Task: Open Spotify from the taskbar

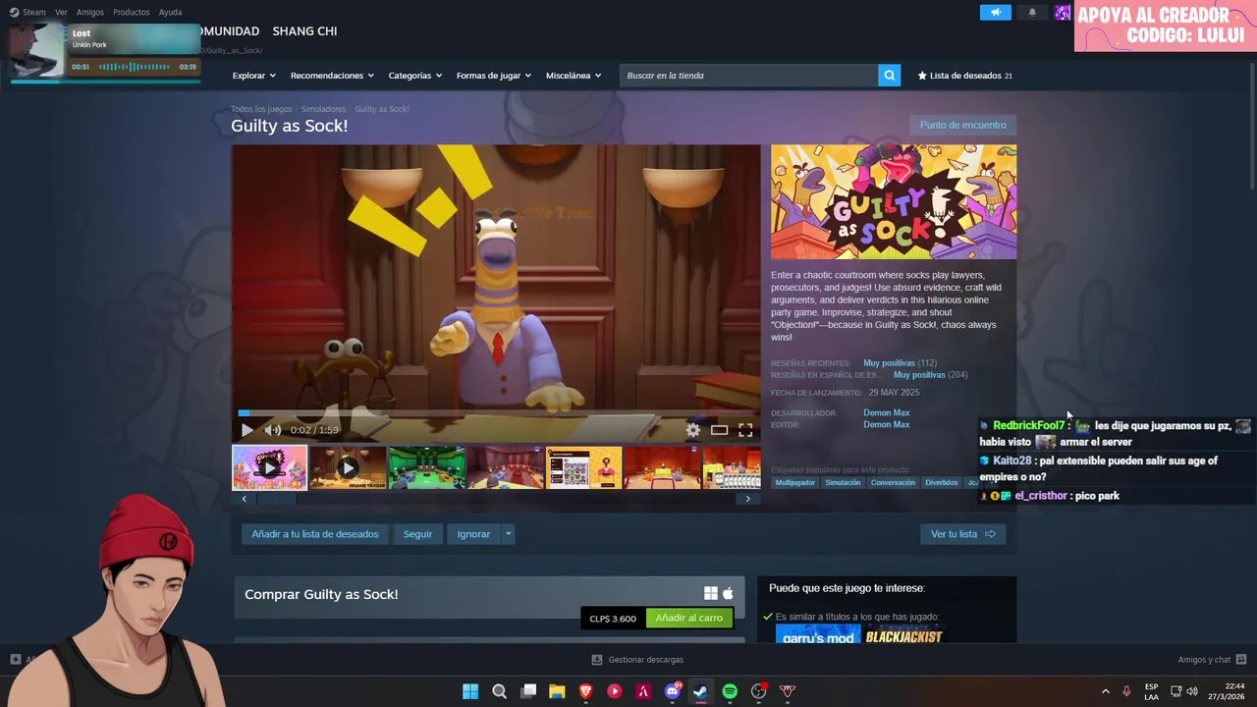Action: [x=730, y=691]
